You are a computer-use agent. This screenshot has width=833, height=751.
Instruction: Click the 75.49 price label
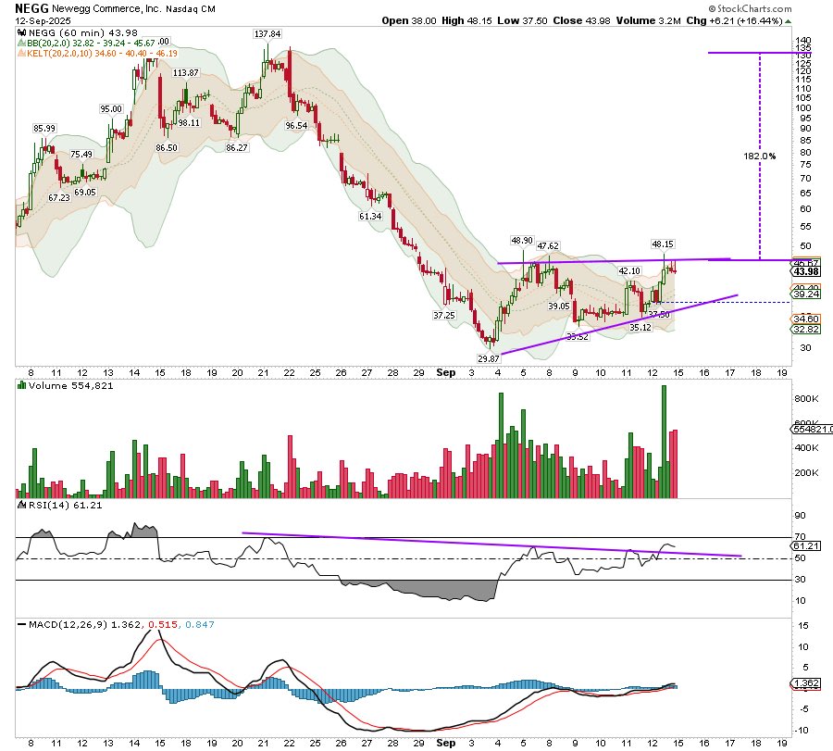[81, 154]
